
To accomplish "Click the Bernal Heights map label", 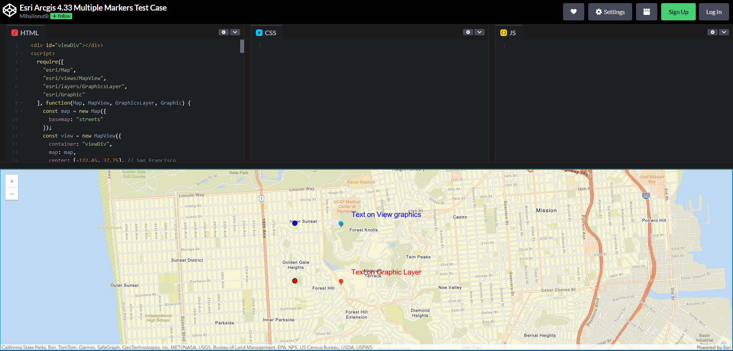I will 540,335.
